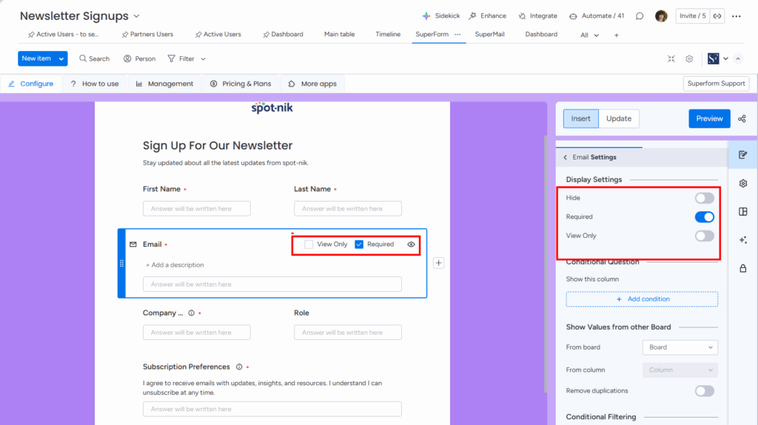The width and height of the screenshot is (758, 425).
Task: Open the board conversation bubble icon
Action: (640, 16)
